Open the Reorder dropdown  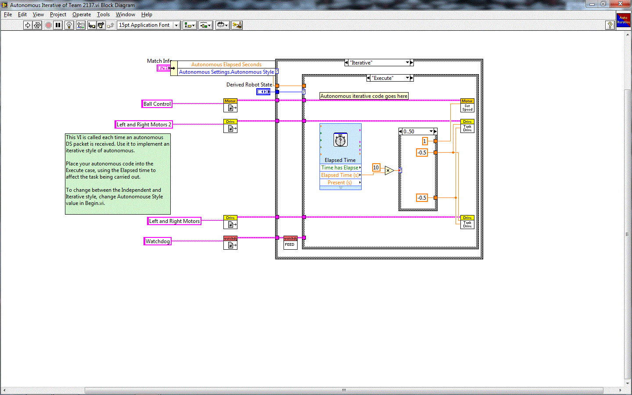coord(223,25)
